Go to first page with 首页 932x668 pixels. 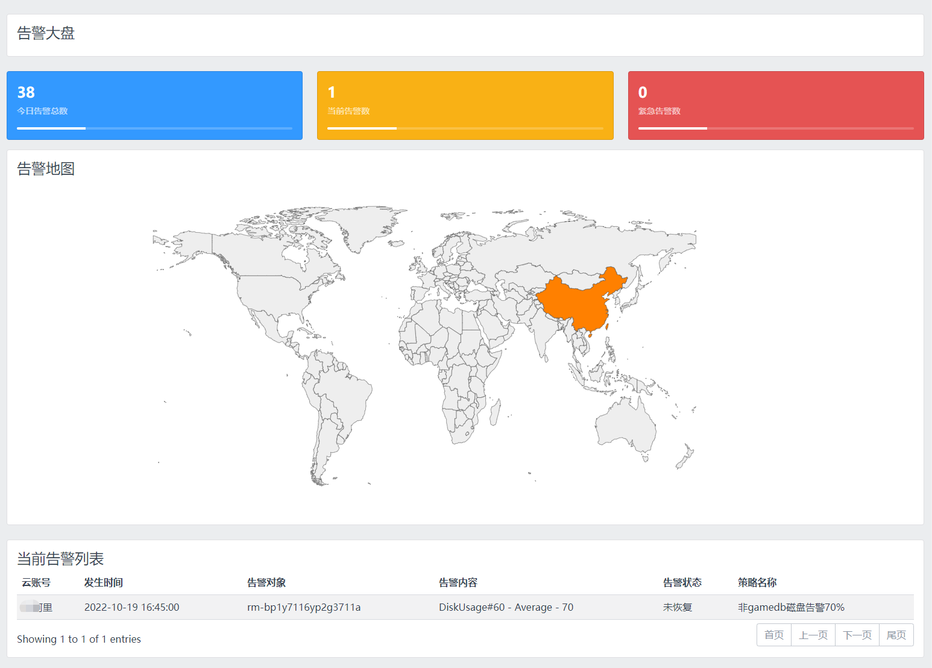click(774, 635)
